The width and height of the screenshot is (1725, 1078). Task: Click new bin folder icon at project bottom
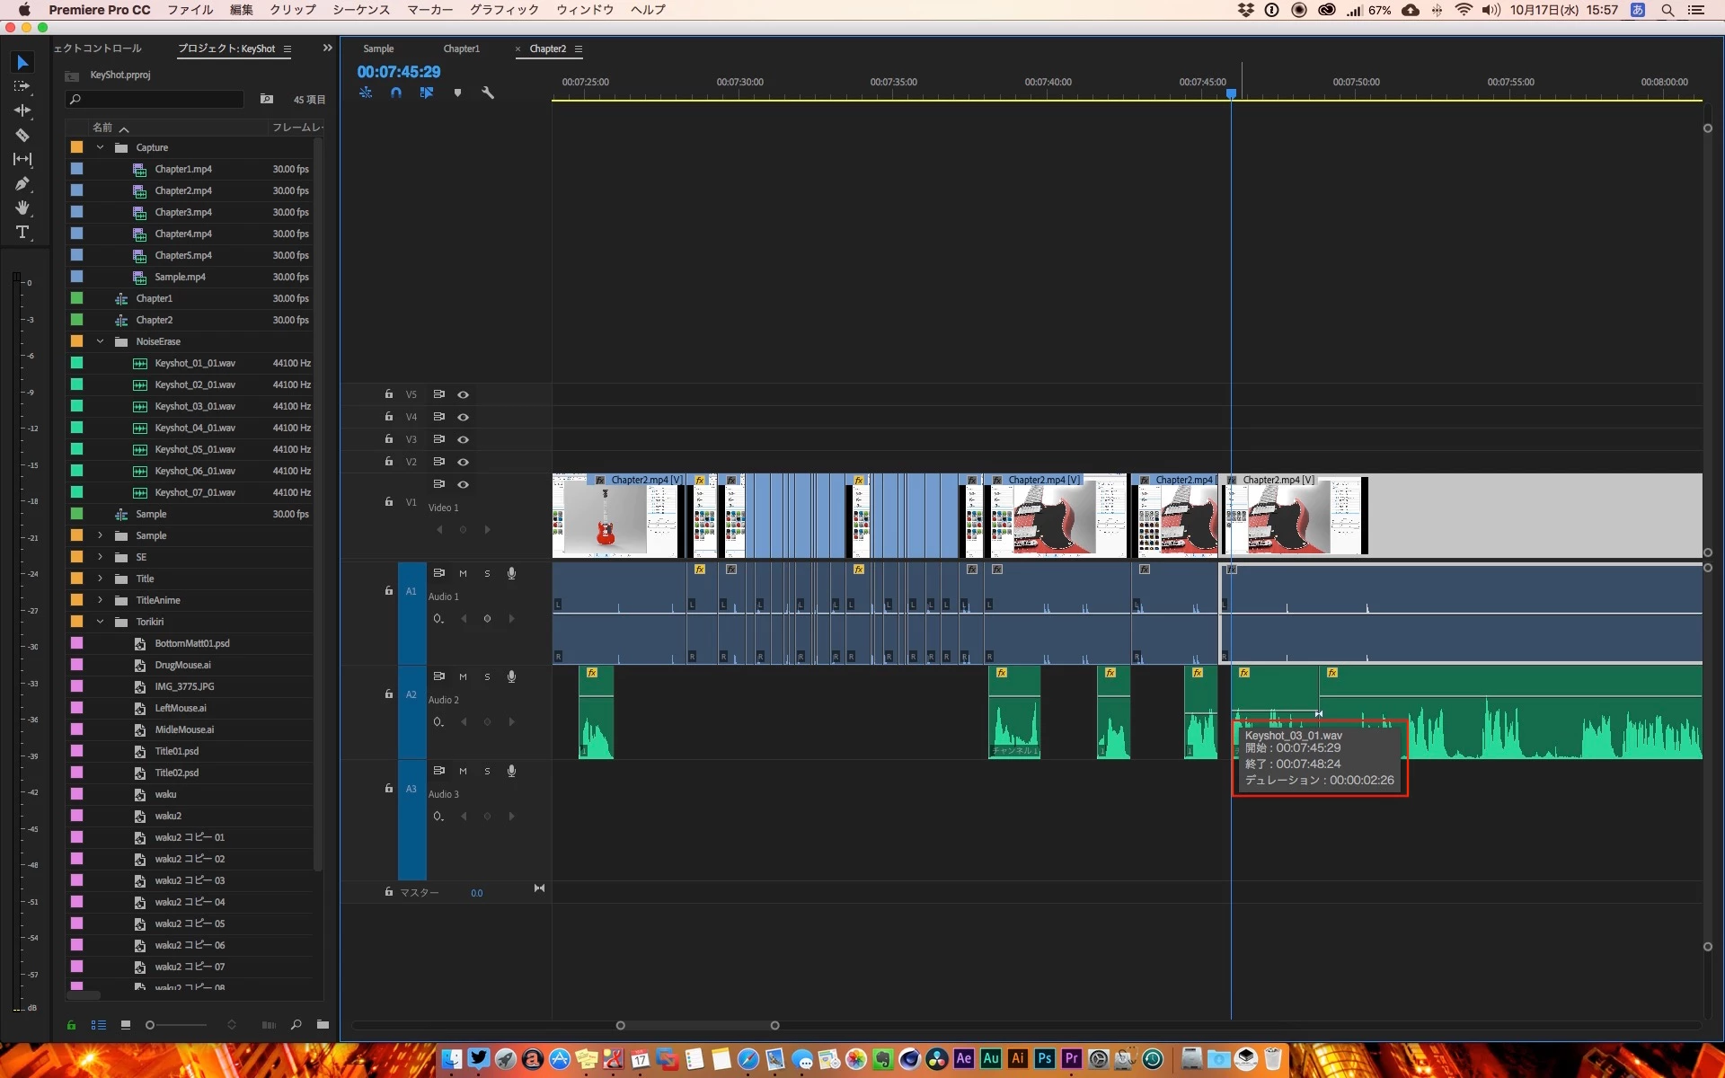(x=323, y=1024)
